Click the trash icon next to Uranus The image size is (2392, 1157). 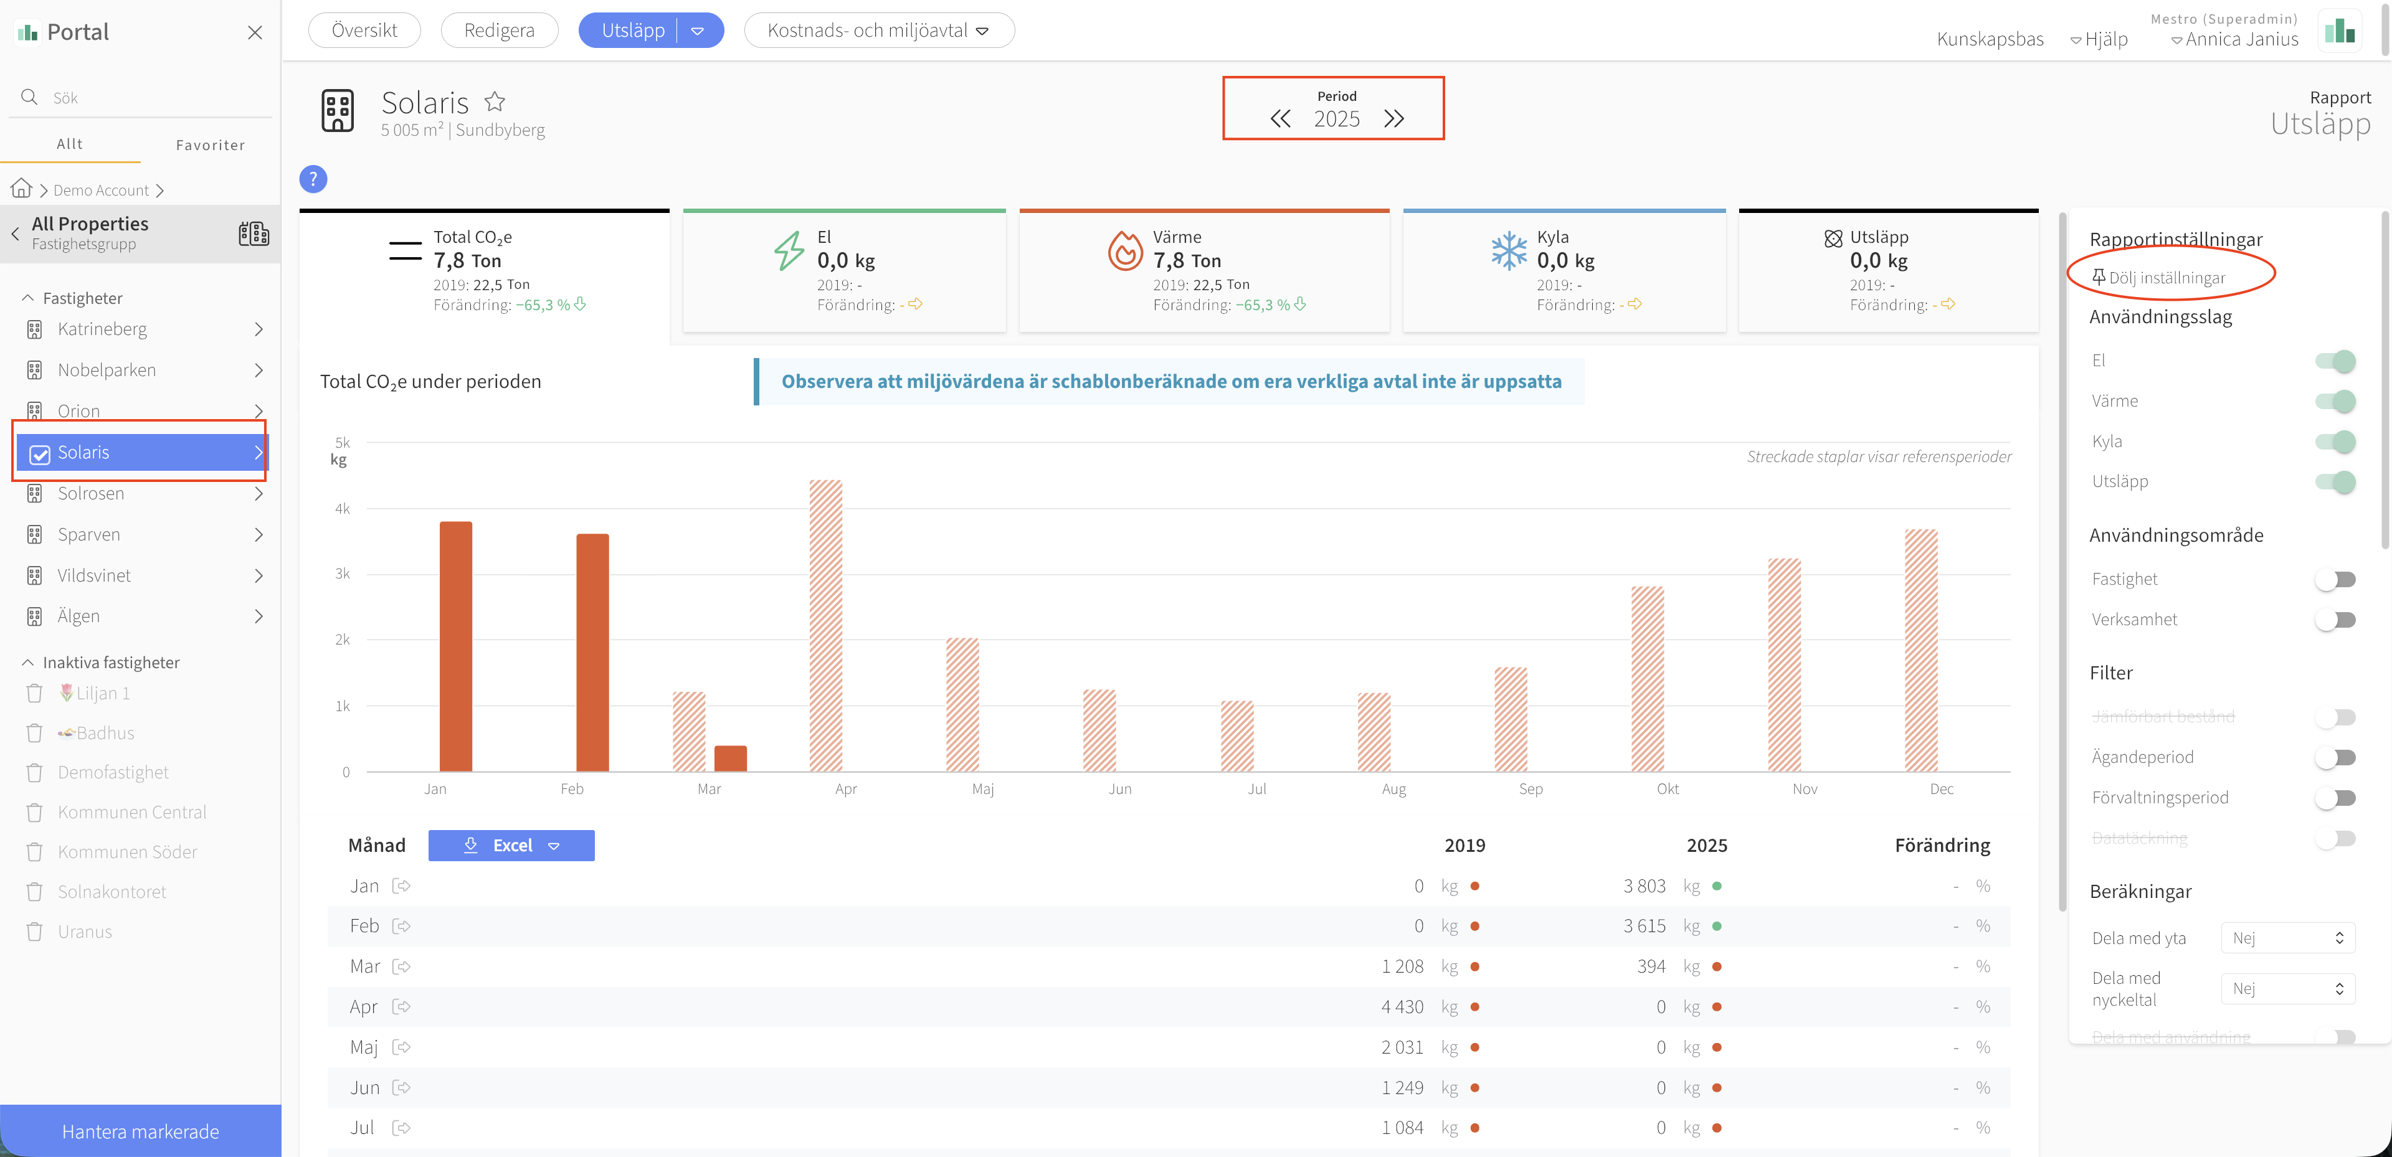pyautogui.click(x=34, y=932)
